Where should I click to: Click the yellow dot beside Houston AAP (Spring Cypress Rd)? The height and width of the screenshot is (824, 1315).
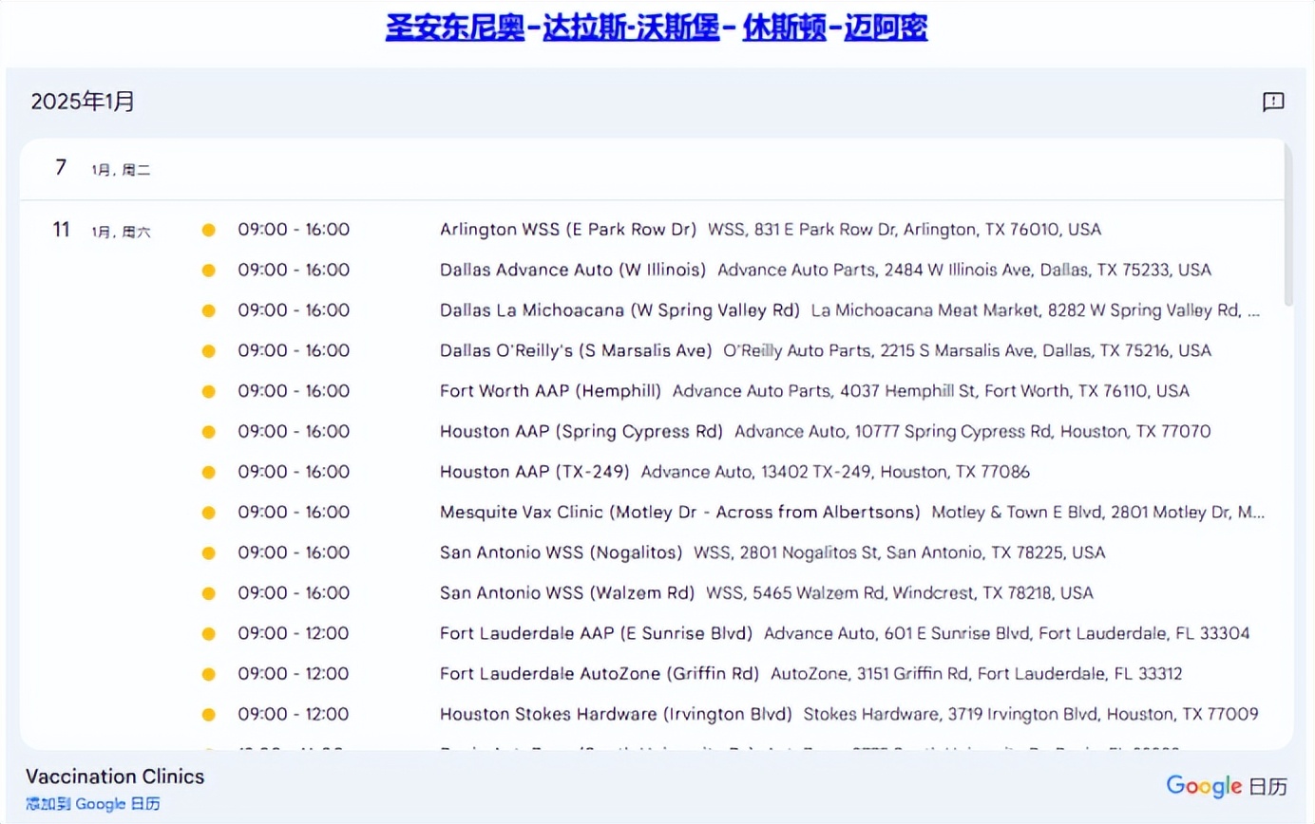tap(209, 432)
